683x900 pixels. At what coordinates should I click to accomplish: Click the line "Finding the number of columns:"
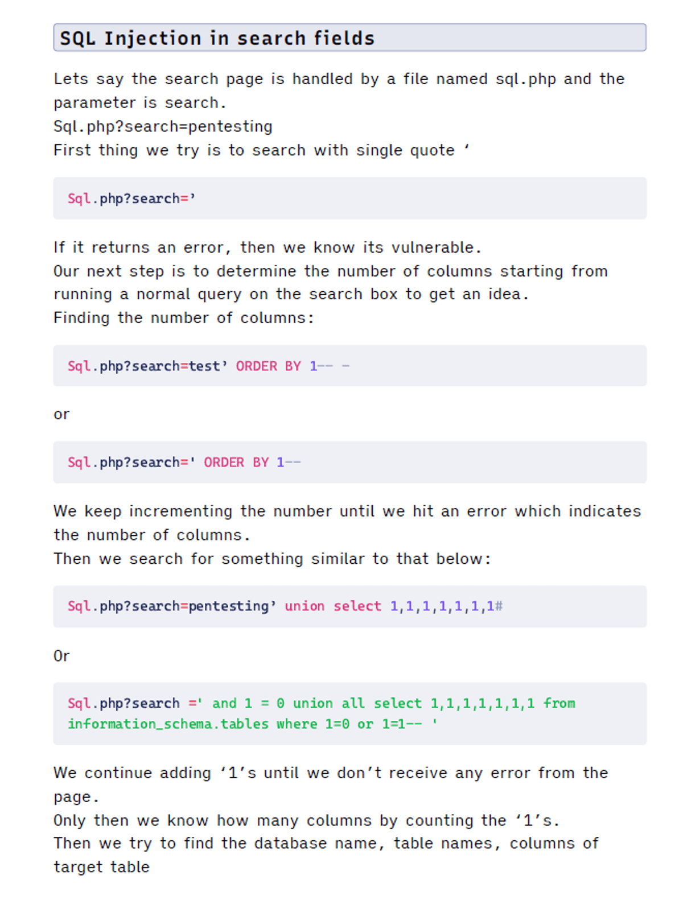pos(183,317)
